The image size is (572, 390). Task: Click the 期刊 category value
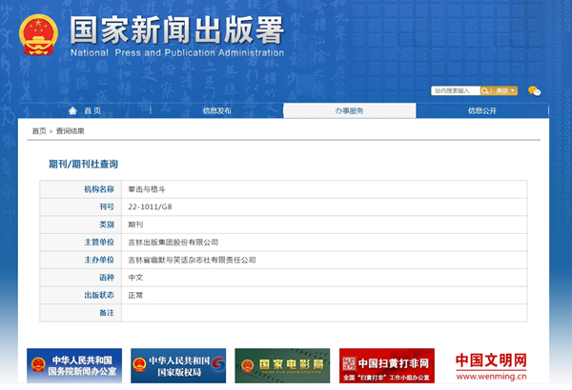(135, 224)
